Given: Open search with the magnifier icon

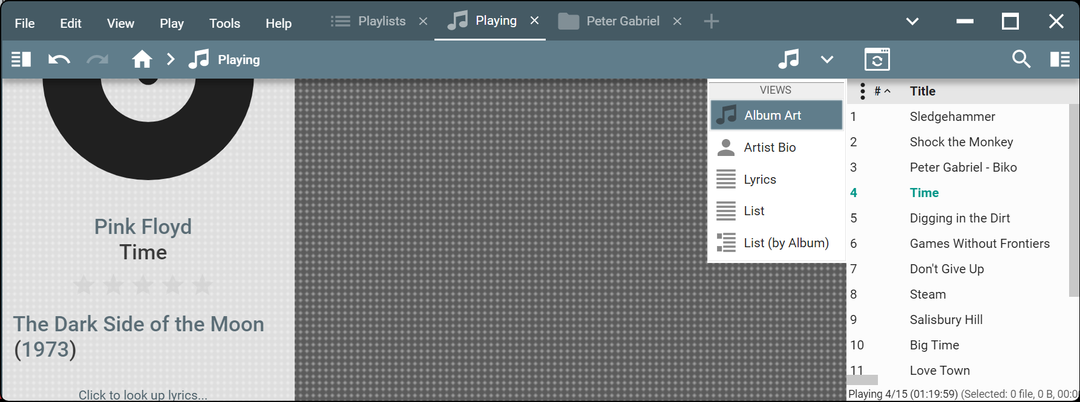Looking at the screenshot, I should pos(1021,59).
